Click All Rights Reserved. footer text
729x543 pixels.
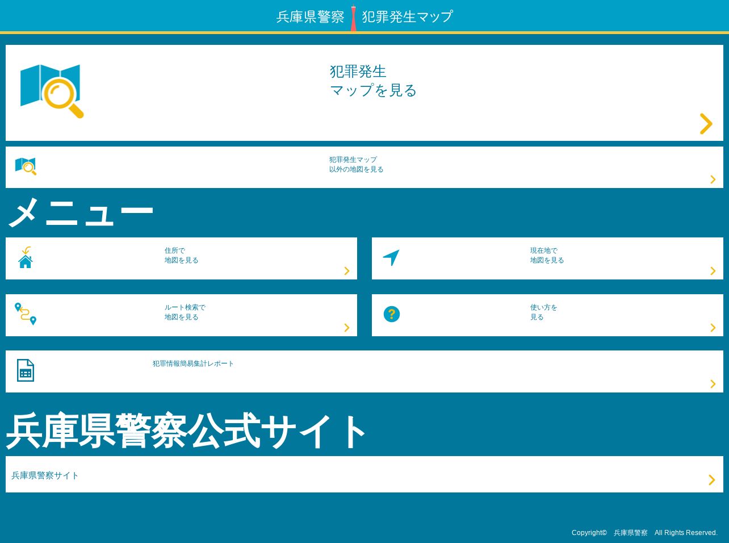tap(686, 533)
